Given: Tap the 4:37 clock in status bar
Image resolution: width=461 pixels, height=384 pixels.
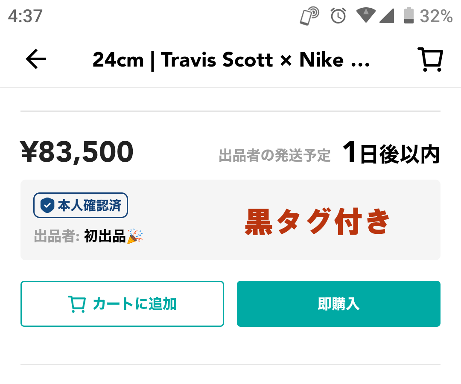Looking at the screenshot, I should click(x=25, y=16).
